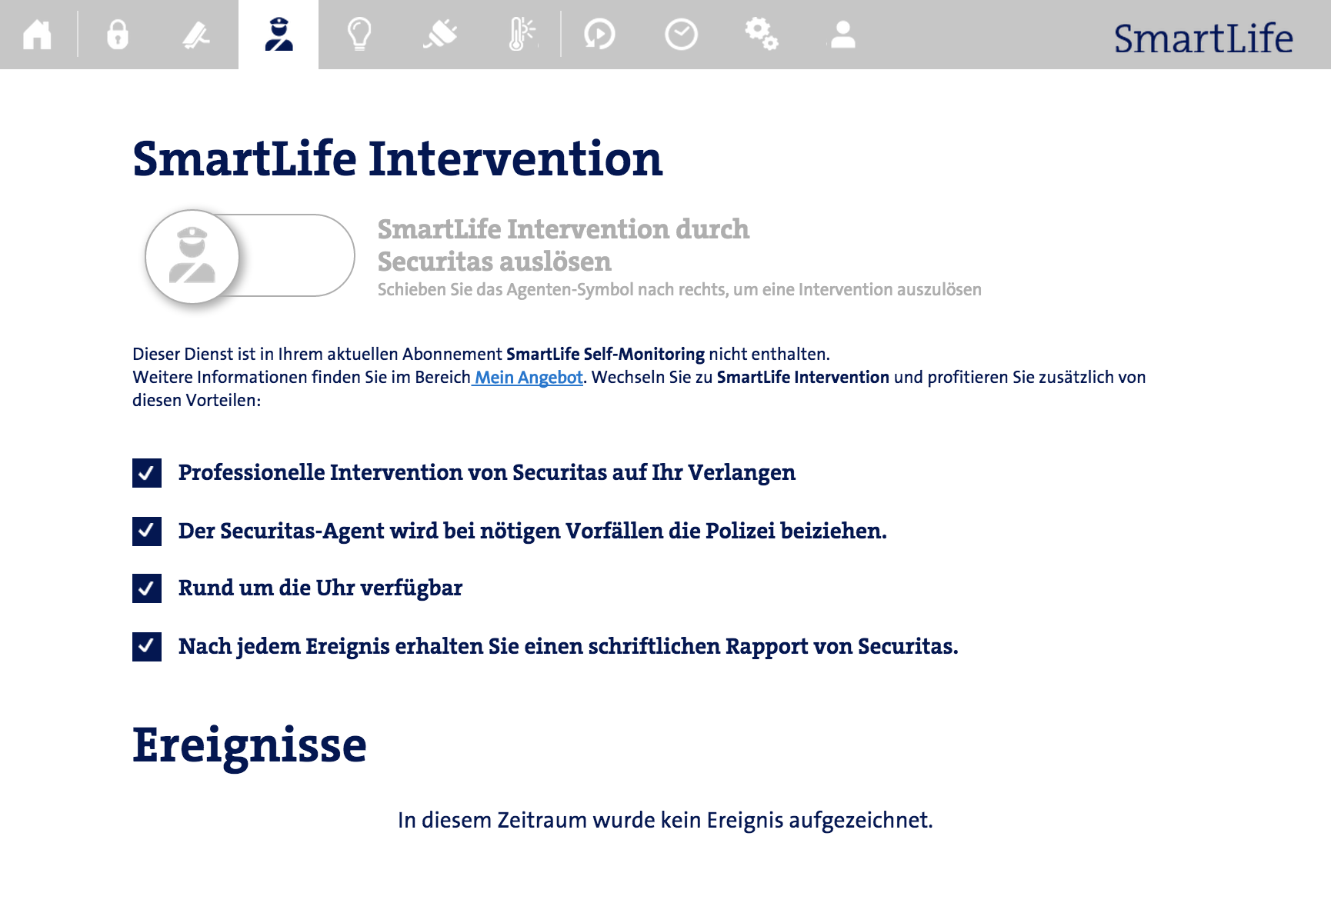Click text 'Nach jedem Ereignis erhalten Sie einen schriftlichen Rapport'
Image resolution: width=1331 pixels, height=903 pixels.
(493, 647)
